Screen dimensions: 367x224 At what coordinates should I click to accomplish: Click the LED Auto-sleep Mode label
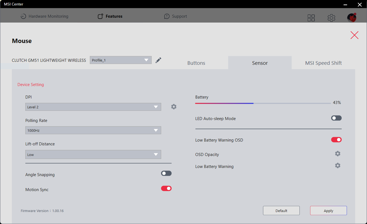[216, 119]
